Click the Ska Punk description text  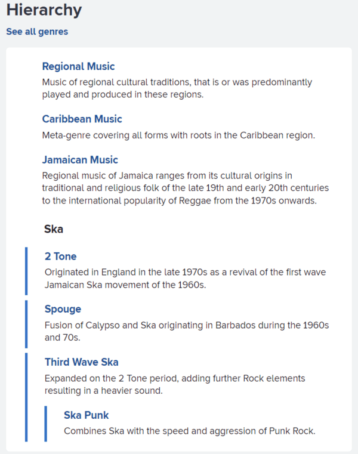pos(189,431)
